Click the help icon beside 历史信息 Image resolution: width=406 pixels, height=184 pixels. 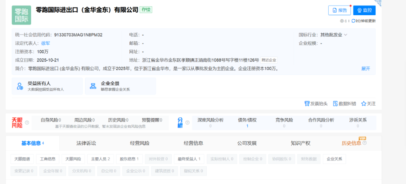tap(365, 143)
